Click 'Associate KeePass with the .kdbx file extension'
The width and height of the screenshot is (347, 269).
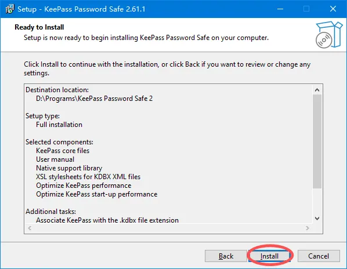click(107, 220)
